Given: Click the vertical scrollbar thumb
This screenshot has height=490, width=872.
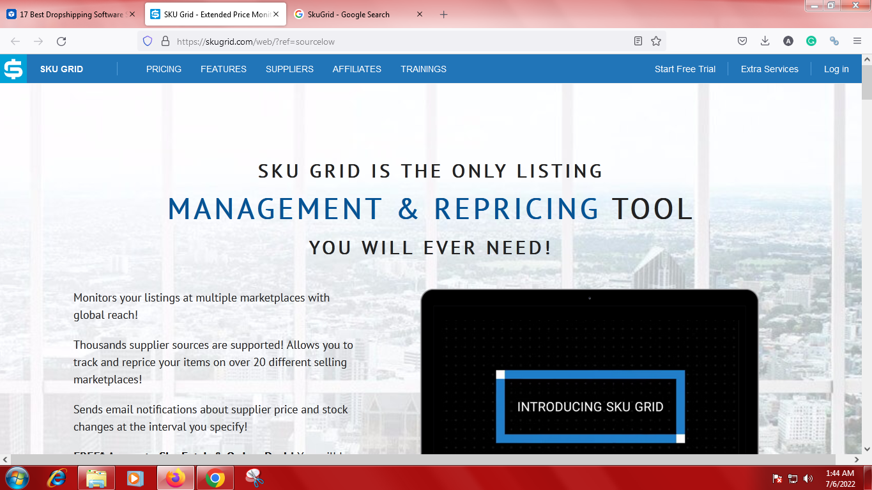Looking at the screenshot, I should point(867,83).
